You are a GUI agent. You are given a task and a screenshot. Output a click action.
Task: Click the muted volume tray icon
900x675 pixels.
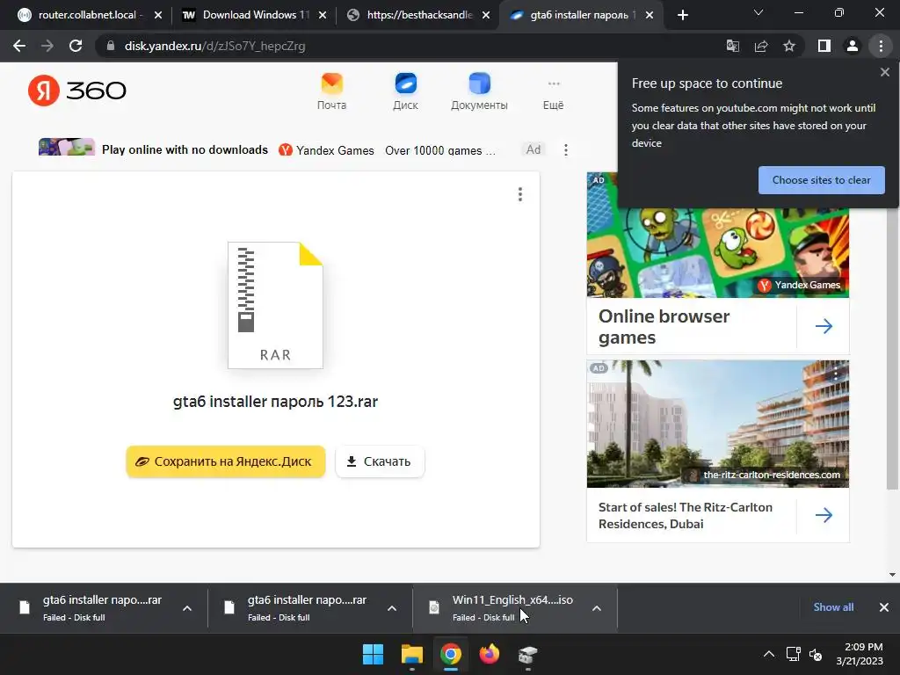click(816, 654)
